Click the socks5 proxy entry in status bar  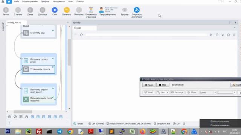(x=129, y=124)
